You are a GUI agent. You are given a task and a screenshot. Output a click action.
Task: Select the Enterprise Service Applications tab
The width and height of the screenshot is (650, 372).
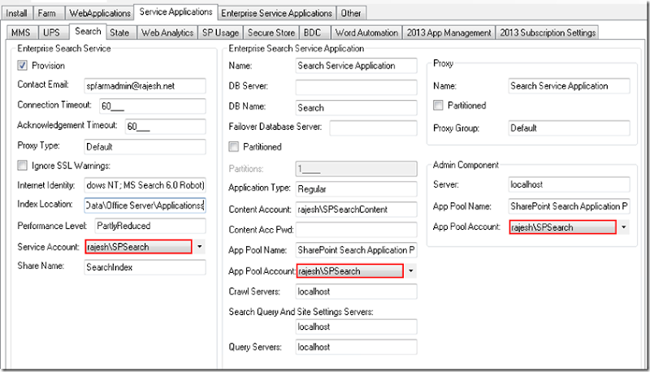click(277, 13)
